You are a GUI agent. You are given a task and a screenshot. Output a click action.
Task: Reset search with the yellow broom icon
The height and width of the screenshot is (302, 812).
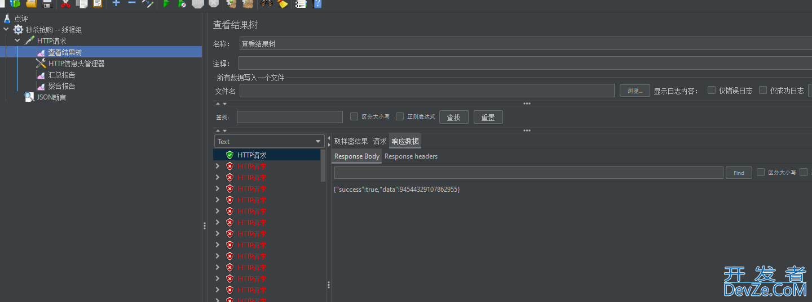coord(283,3)
